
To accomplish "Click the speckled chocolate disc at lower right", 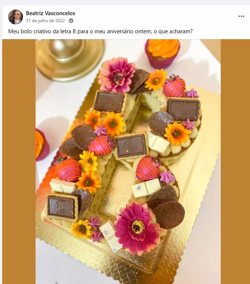I will pos(169,214).
